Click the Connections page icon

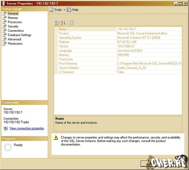(x=4, y=31)
